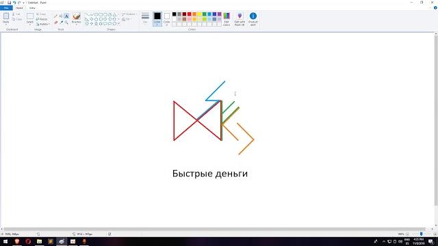
Task: Open File Explorer from taskbar
Action: coord(39,241)
